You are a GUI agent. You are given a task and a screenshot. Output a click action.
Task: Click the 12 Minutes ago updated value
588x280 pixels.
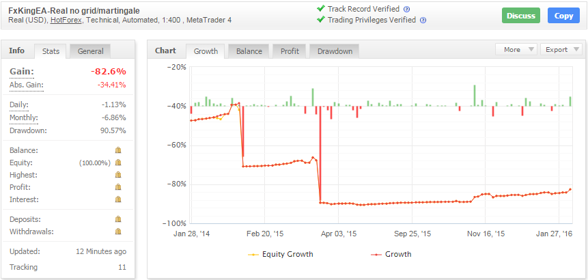pyautogui.click(x=101, y=251)
